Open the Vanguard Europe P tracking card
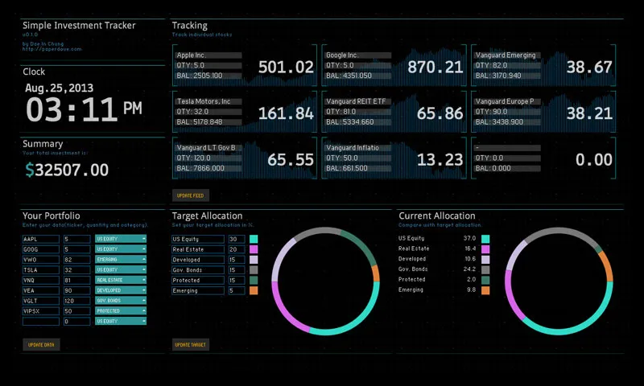 click(x=544, y=112)
